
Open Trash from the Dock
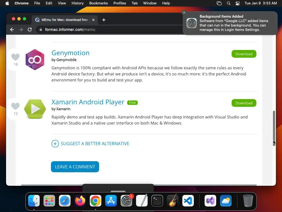click(248, 201)
